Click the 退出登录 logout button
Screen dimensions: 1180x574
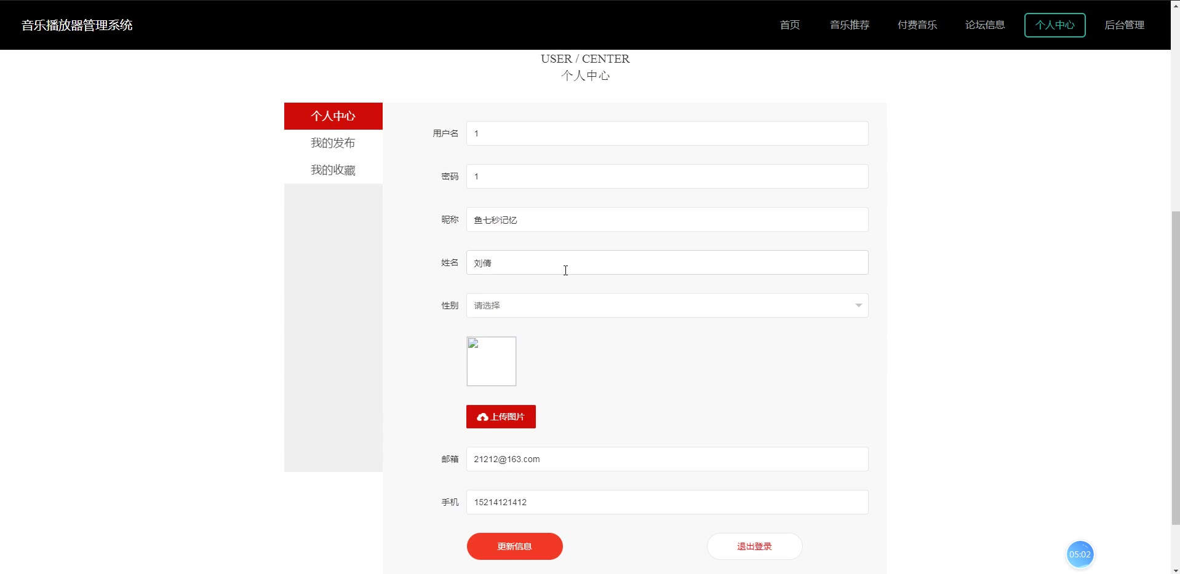754,546
